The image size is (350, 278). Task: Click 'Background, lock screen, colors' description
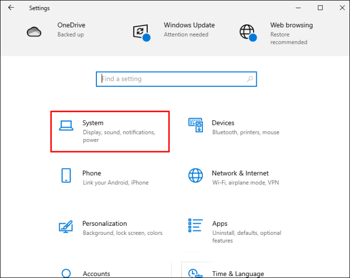tap(123, 233)
